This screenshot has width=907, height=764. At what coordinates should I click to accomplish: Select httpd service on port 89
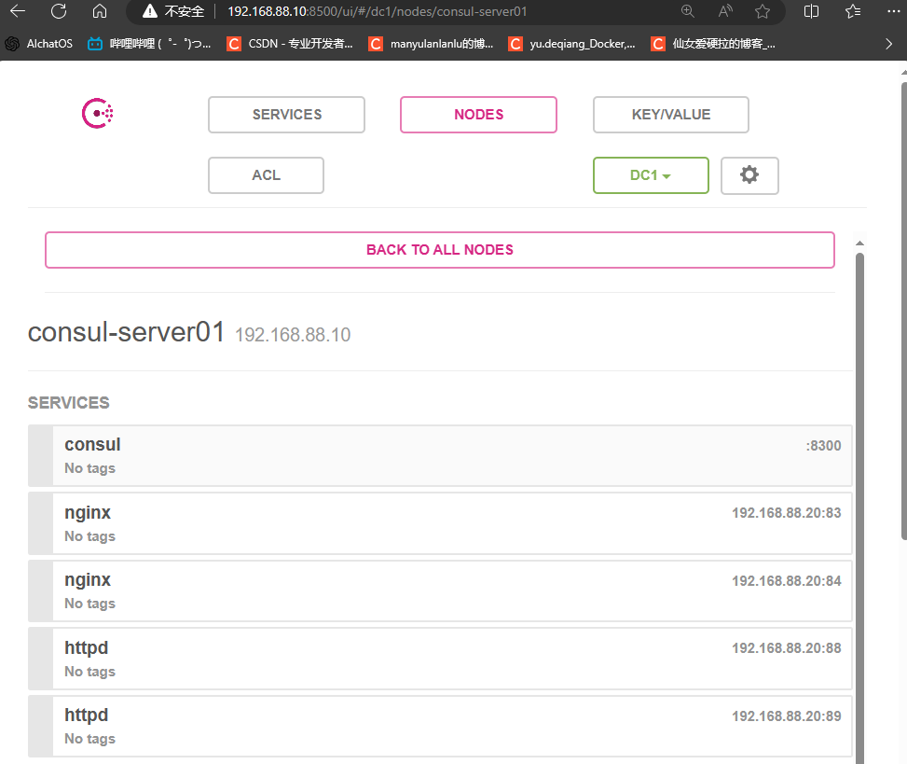[440, 727]
